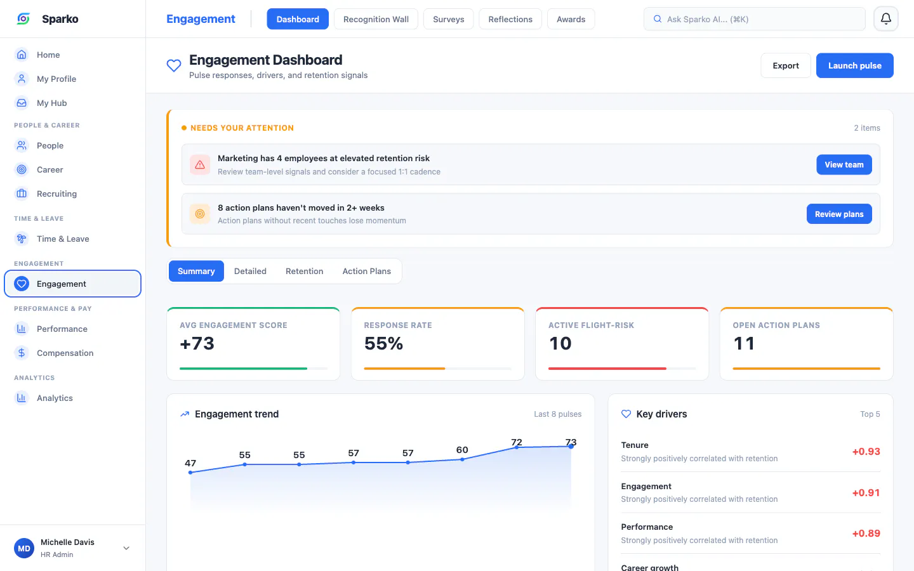Open the Recognition Wall tab

pos(376,19)
